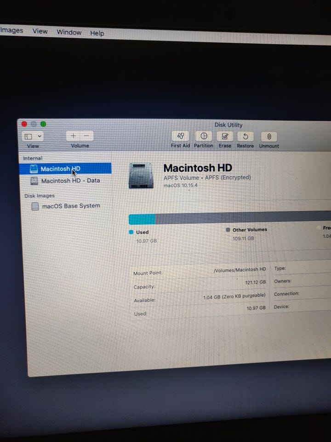The width and height of the screenshot is (331, 442).
Task: Open the Window menu
Action: pyautogui.click(x=69, y=32)
